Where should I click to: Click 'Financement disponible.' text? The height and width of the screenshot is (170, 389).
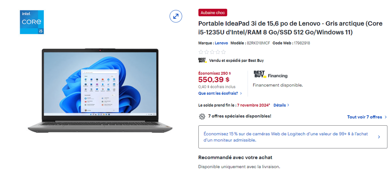click(278, 85)
